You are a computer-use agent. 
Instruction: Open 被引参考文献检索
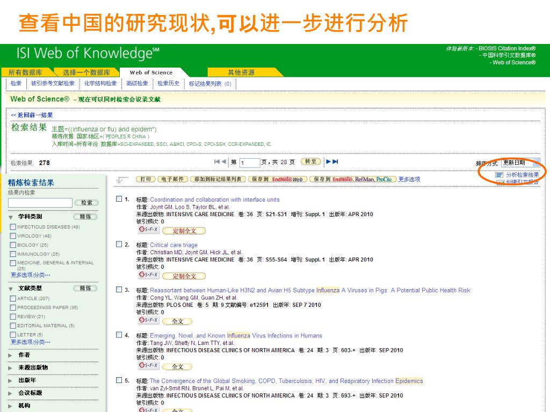pos(53,83)
